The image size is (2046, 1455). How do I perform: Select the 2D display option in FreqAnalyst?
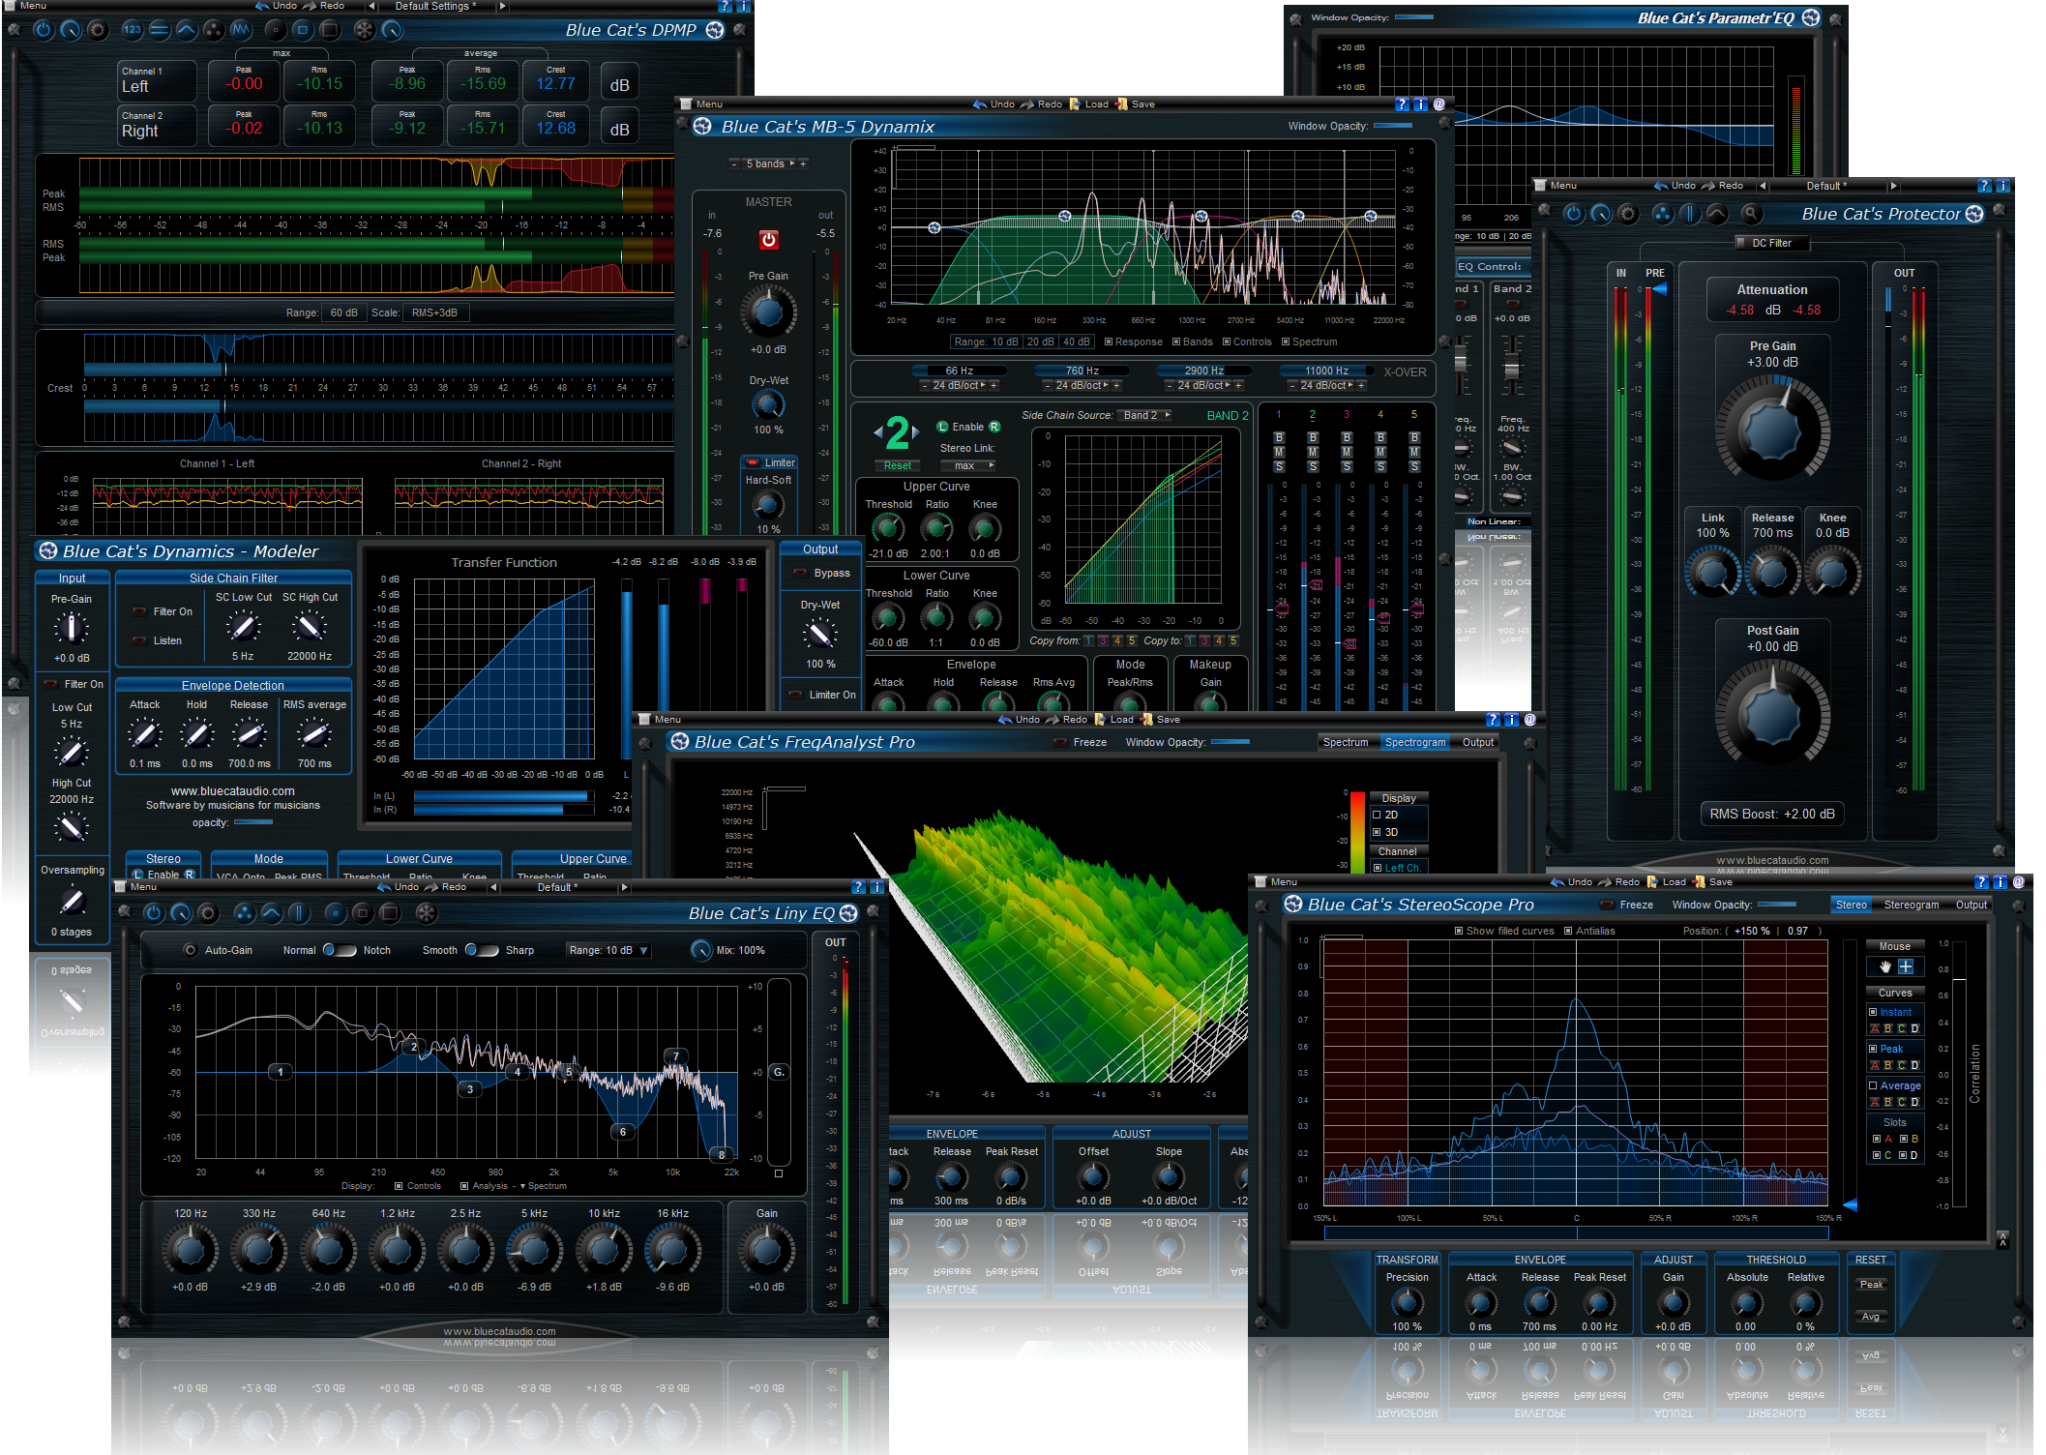pyautogui.click(x=1378, y=815)
